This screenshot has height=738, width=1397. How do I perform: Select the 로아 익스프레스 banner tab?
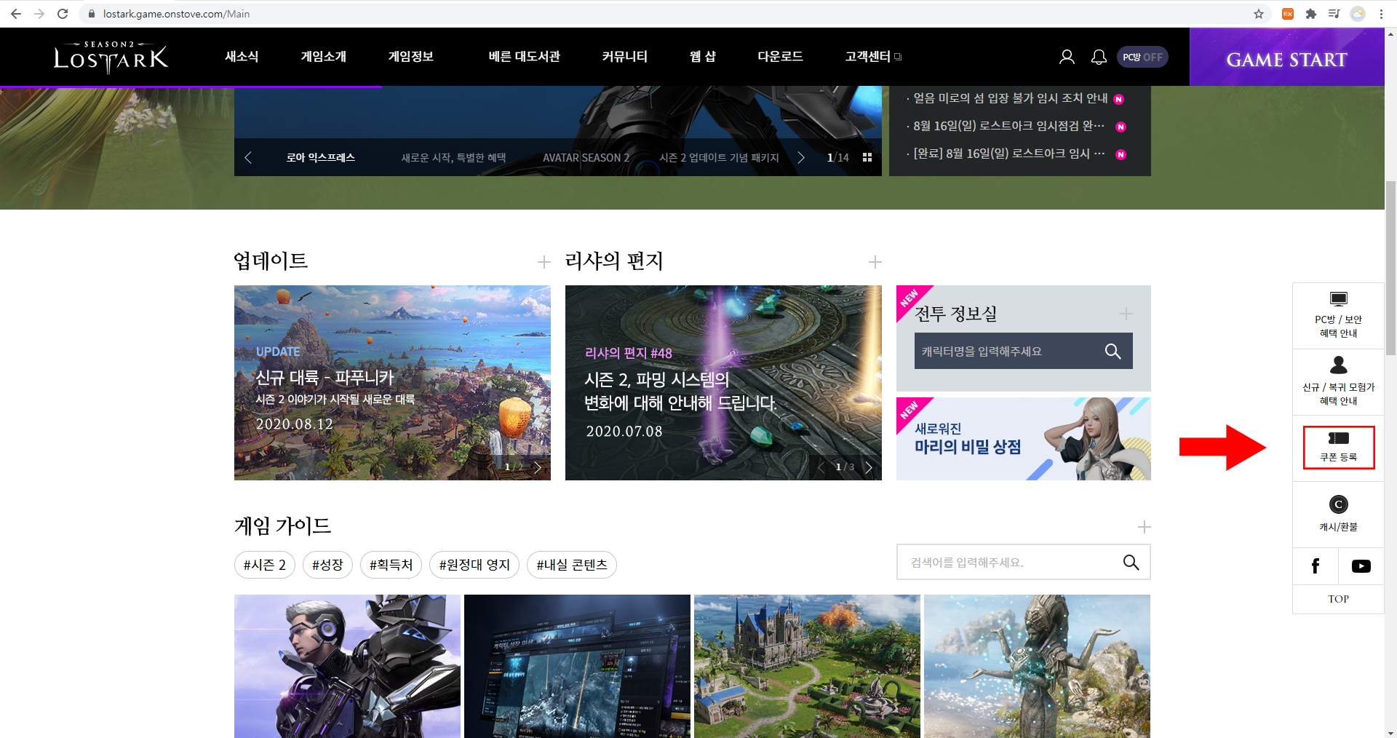click(x=321, y=158)
